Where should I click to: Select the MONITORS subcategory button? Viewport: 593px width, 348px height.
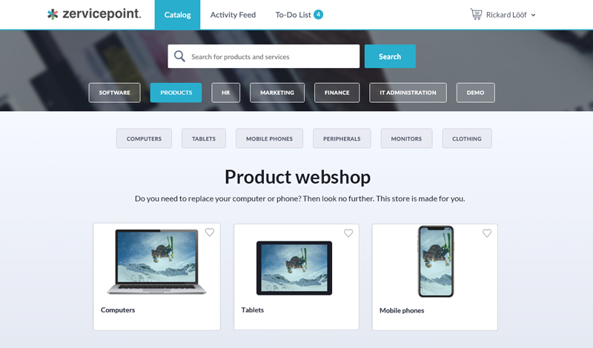(406, 138)
